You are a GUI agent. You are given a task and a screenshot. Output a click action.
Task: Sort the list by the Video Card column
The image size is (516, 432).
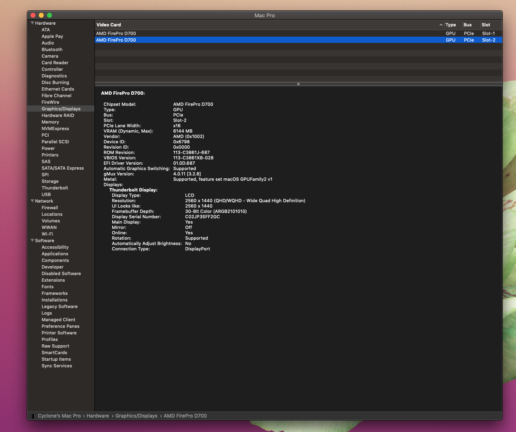pos(108,25)
